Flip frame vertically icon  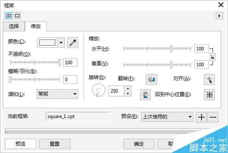[x=145, y=95]
